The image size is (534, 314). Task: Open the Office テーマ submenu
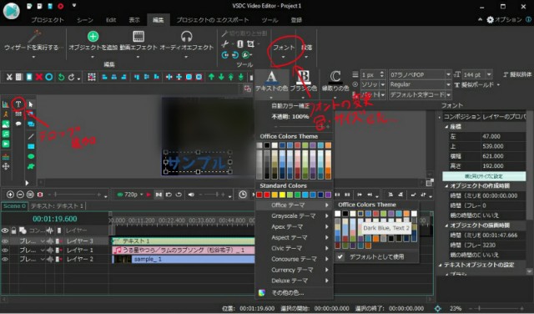pyautogui.click(x=294, y=205)
